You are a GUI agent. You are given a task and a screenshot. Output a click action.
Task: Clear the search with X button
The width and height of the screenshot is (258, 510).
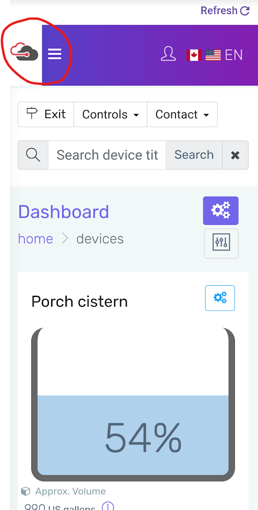[235, 155]
